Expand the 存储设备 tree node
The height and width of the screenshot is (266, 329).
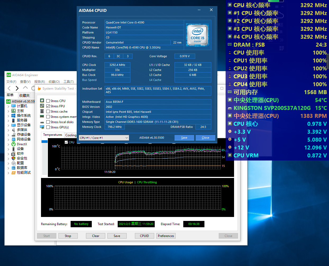[8, 135]
